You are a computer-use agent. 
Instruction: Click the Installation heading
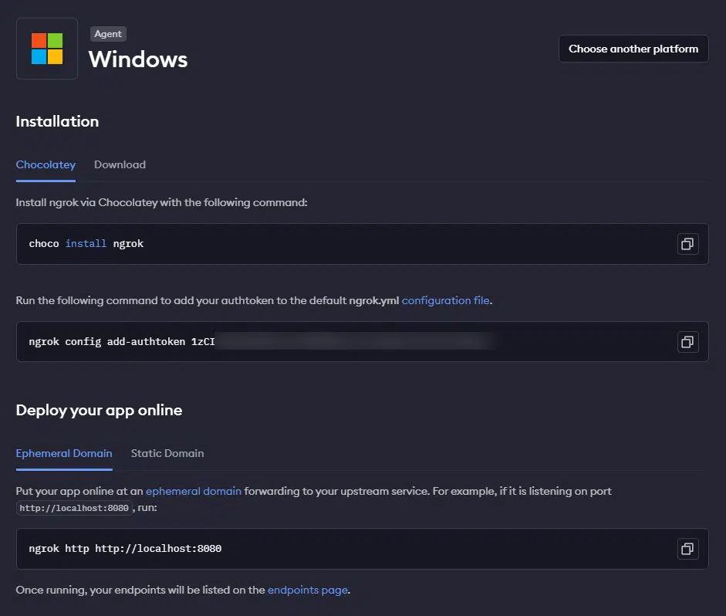tap(57, 121)
